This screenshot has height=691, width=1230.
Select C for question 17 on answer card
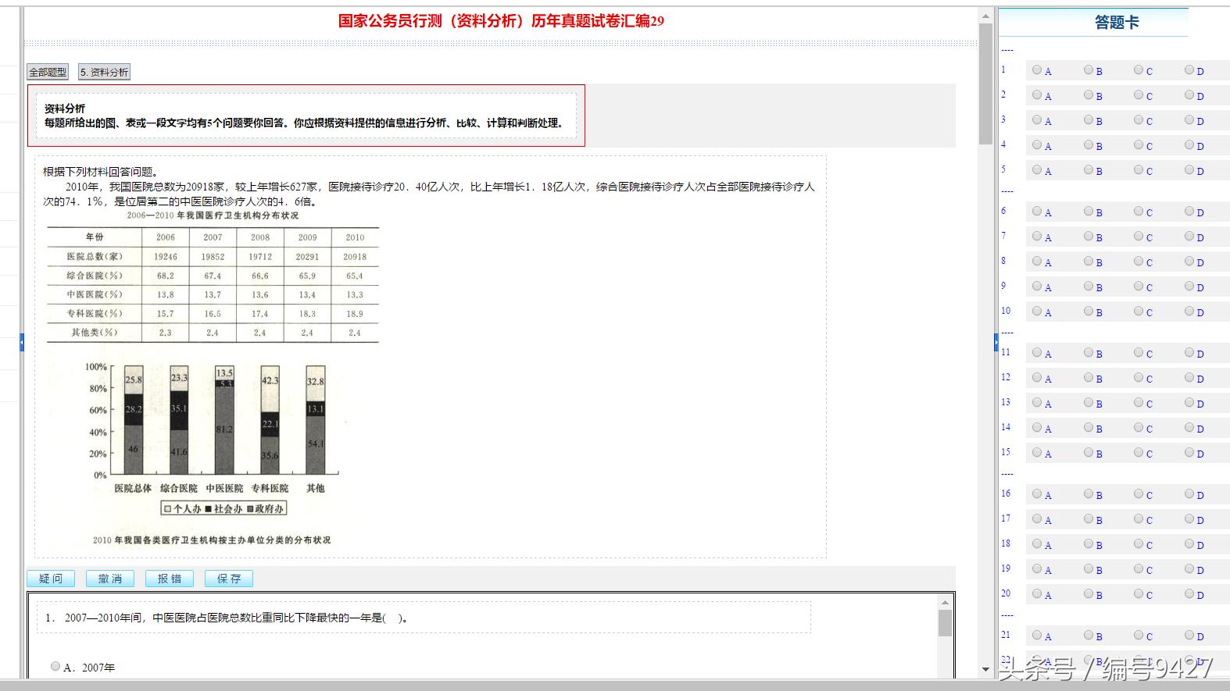(1139, 518)
